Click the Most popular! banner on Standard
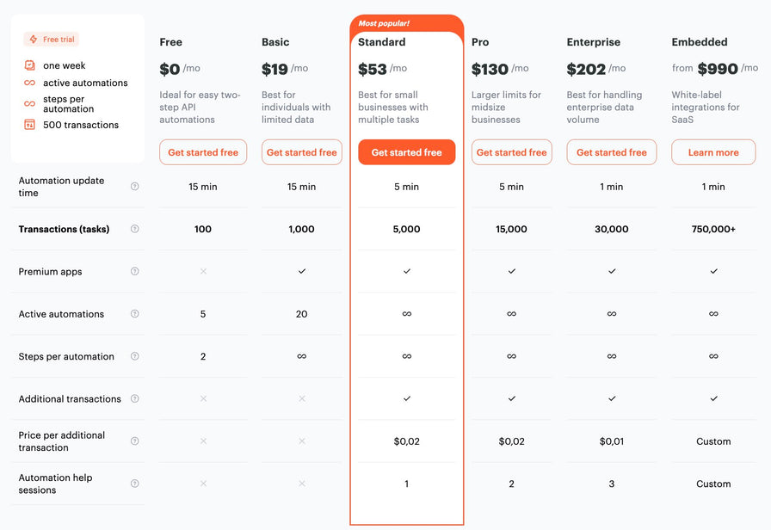The image size is (771, 530). [x=384, y=23]
